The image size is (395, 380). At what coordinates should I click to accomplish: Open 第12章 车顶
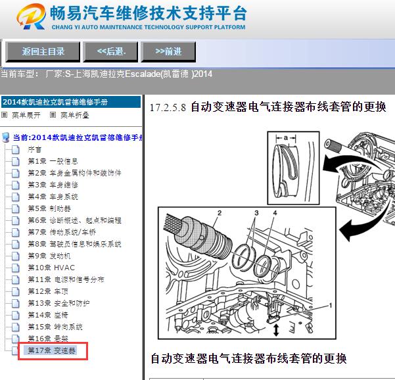click(x=48, y=291)
